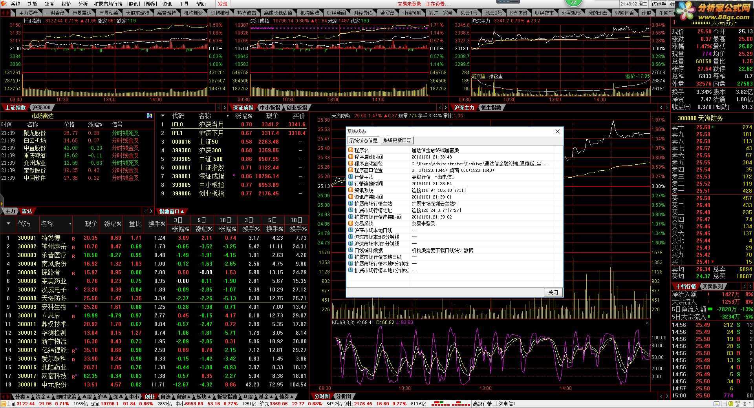This screenshot has width=754, height=408.
Task: Select 创业板指 chart tab
Action: [296, 107]
